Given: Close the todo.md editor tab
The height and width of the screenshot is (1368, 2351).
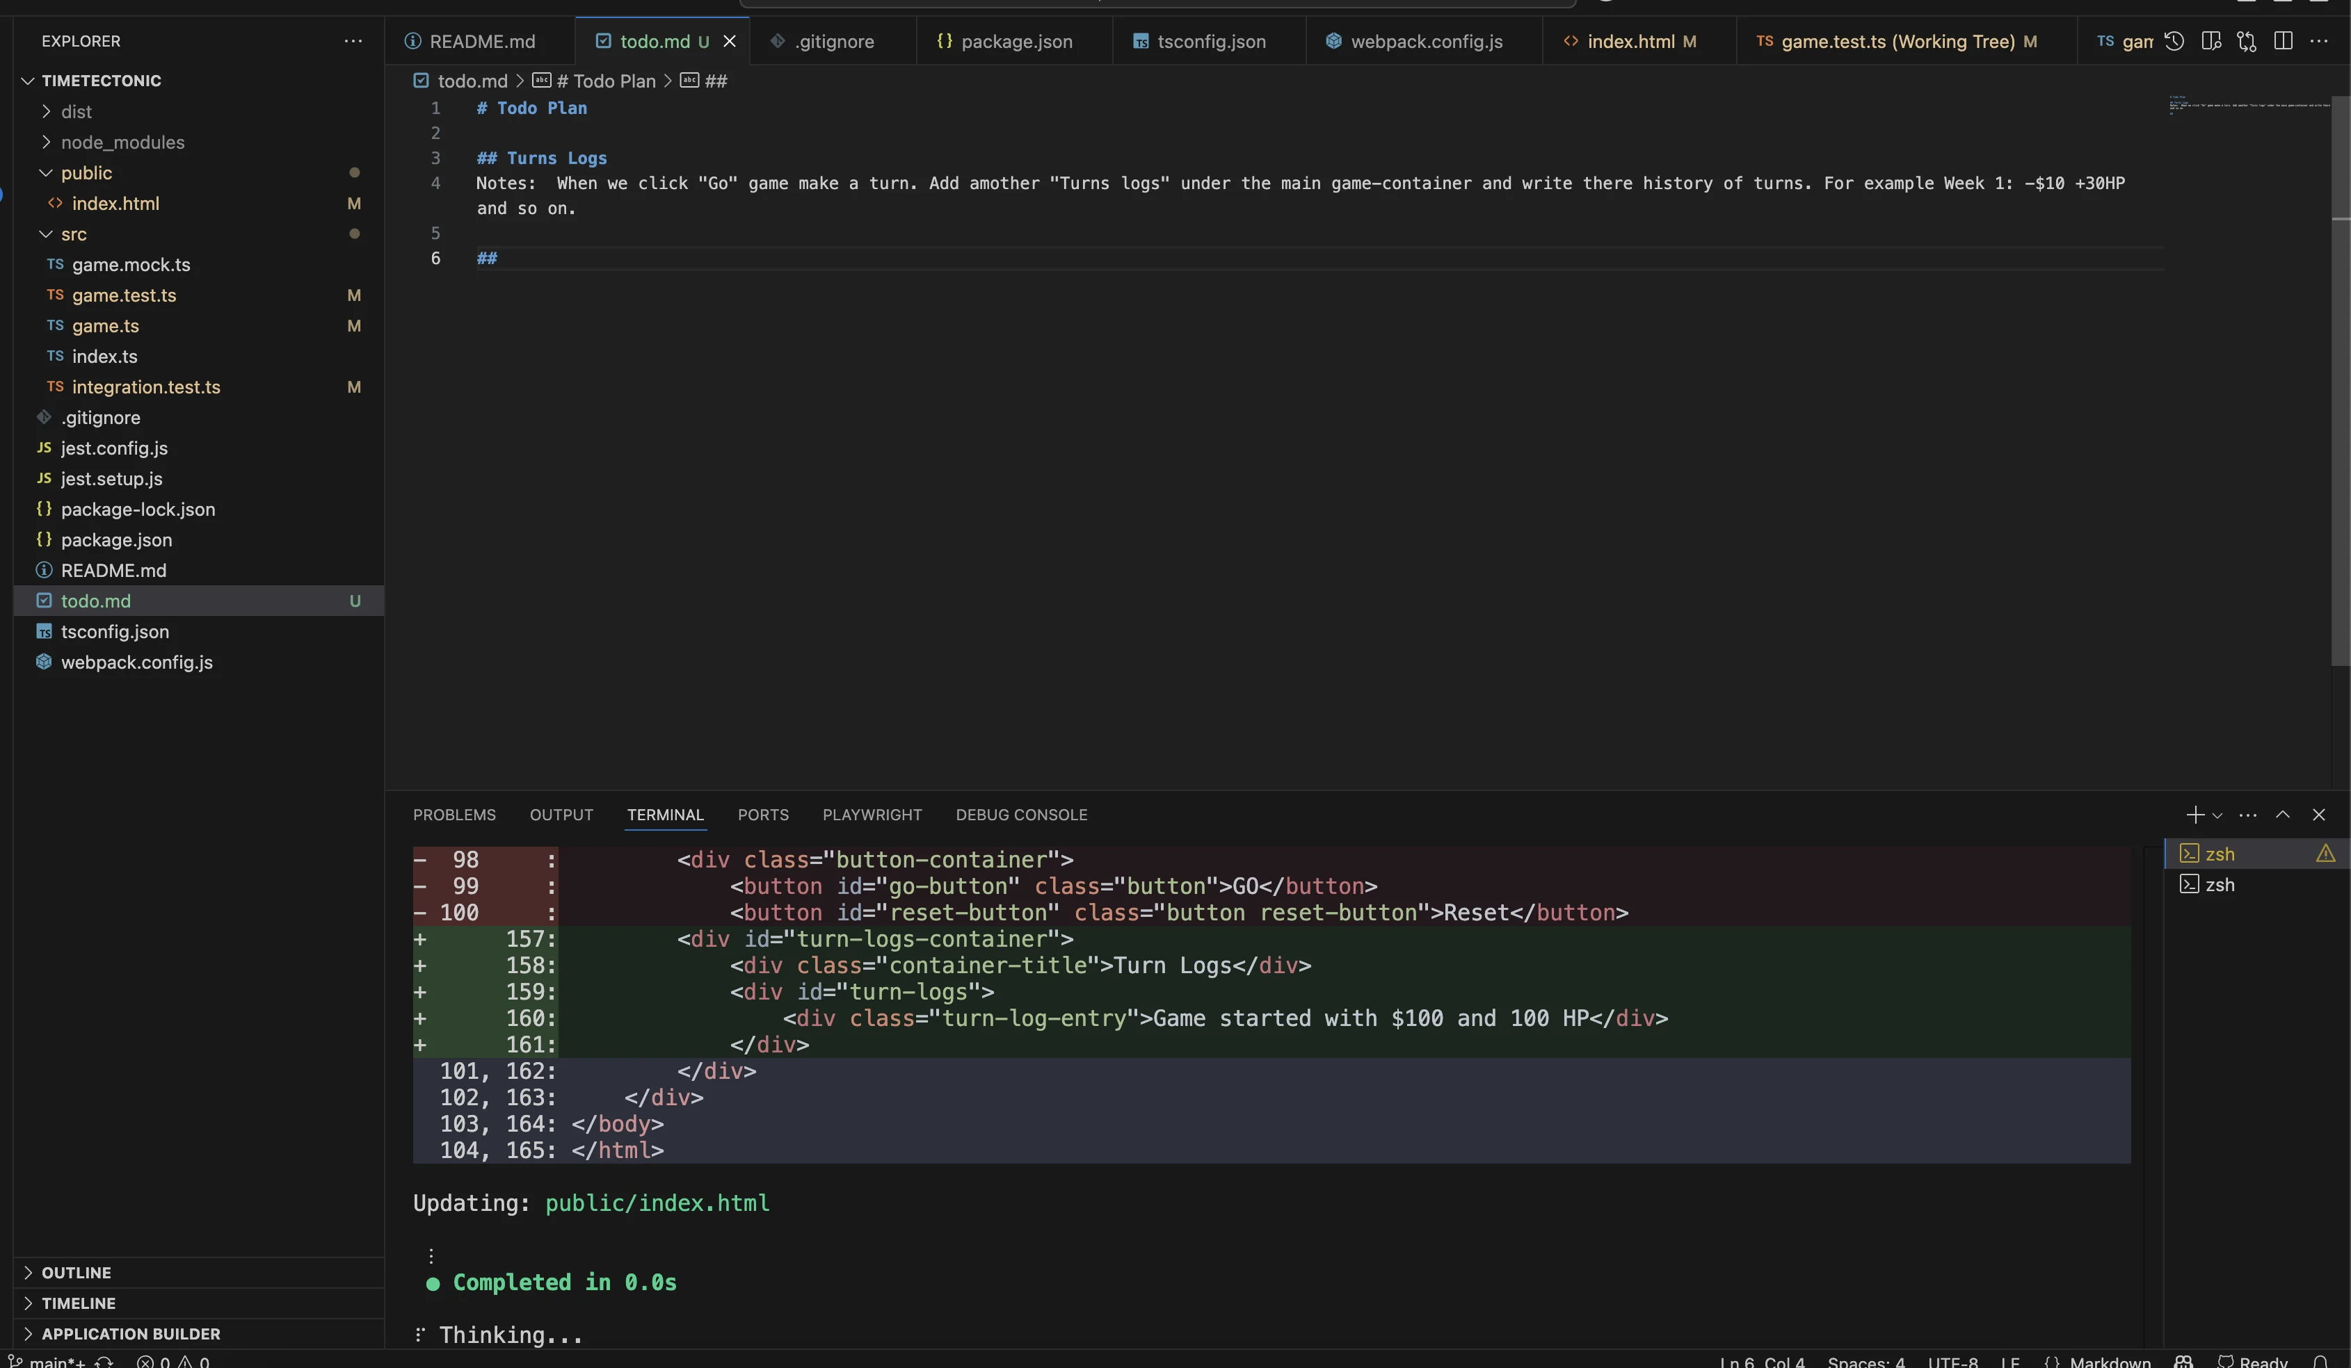Looking at the screenshot, I should click(x=730, y=41).
